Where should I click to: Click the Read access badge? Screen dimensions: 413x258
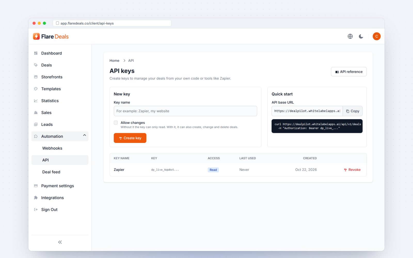[213, 170]
